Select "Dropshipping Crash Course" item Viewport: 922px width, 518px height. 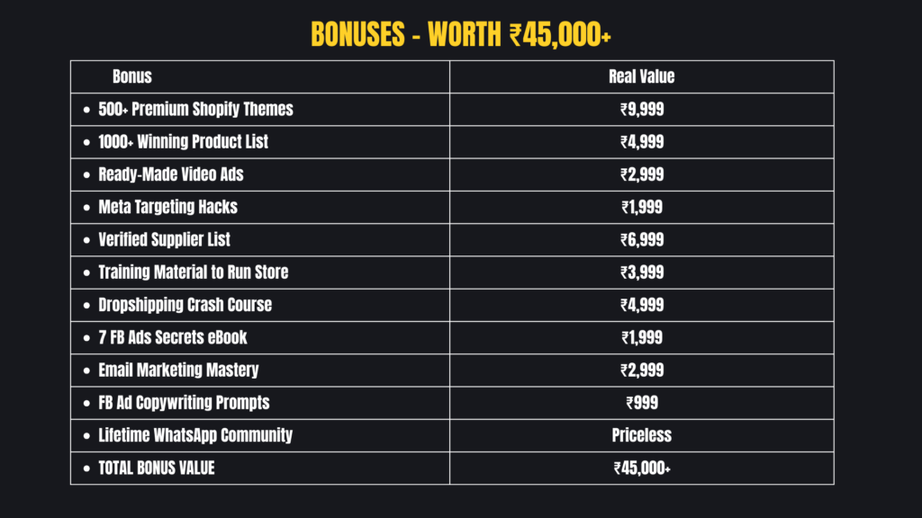185,305
